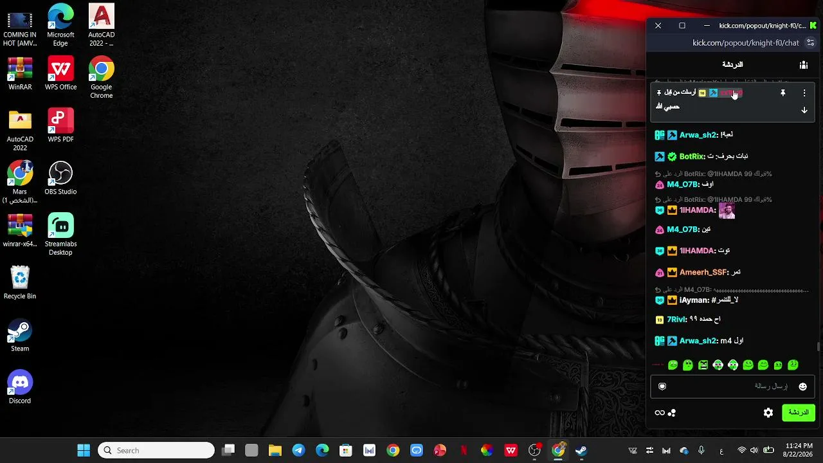Click the Kick logo extension icon
823x463 pixels.
813,26
